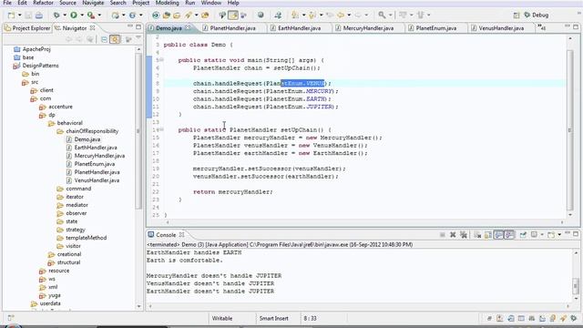Screen dimensions: 583x328
Task: Select Demo.java in the Navigator tree
Action: coord(87,139)
